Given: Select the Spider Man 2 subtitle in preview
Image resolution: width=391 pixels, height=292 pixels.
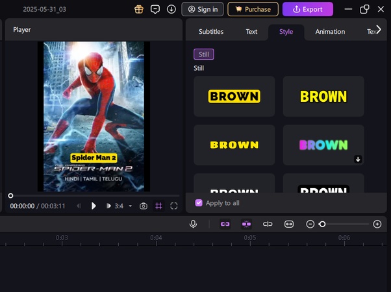Looking at the screenshot, I should point(94,158).
